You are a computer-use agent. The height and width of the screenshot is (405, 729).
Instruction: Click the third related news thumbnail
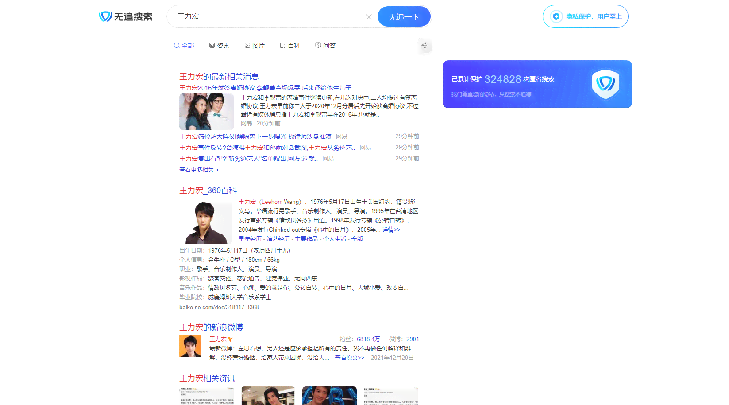click(329, 396)
